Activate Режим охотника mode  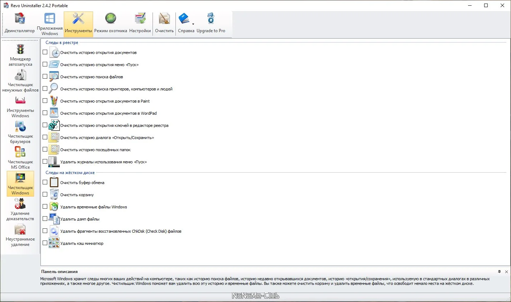coord(111,24)
